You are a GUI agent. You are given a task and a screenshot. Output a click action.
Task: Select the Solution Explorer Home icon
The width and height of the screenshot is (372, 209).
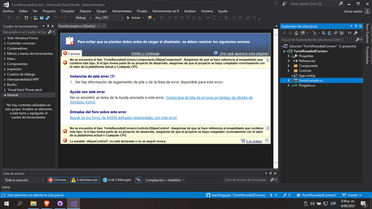click(x=296, y=33)
